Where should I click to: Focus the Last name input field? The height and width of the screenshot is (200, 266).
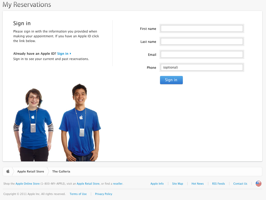pos(202,41)
